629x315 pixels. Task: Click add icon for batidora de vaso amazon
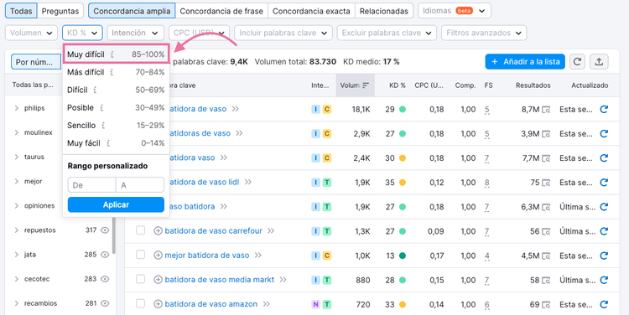coord(158,304)
